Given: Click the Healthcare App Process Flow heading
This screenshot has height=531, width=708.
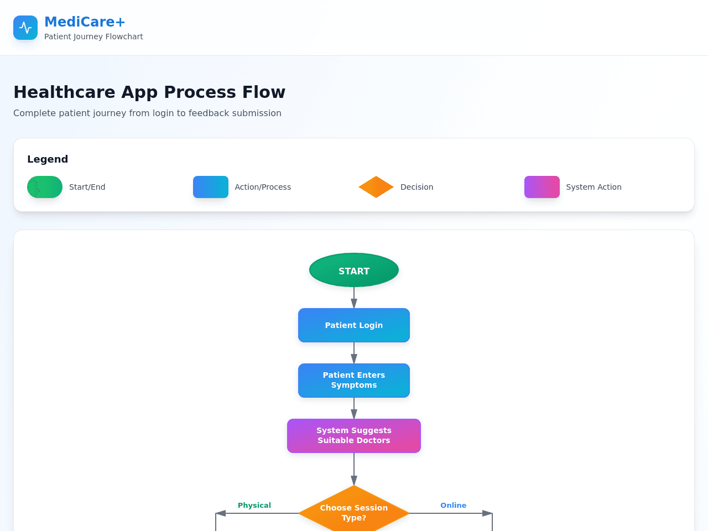Looking at the screenshot, I should click(149, 92).
